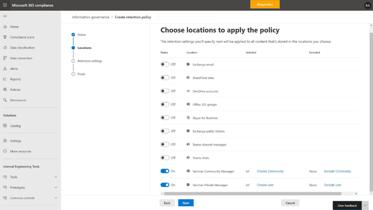Go to the Finish wizard step
This screenshot has width=373, height=210.
[x=79, y=74]
